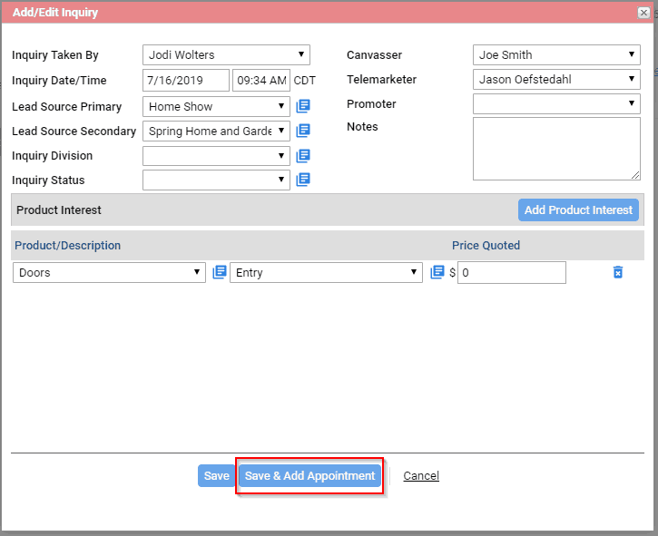The height and width of the screenshot is (536, 658).
Task: Click the Price Quoted column header
Action: coord(486,246)
